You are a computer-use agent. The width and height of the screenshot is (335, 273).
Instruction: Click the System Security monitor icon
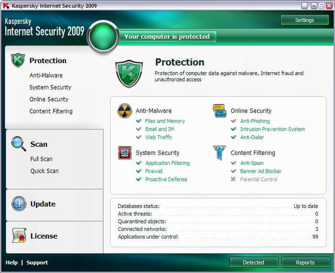point(125,153)
